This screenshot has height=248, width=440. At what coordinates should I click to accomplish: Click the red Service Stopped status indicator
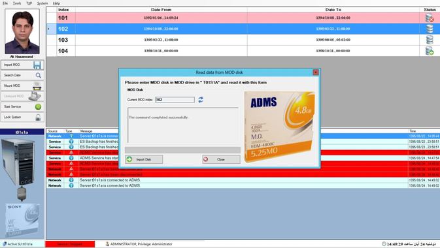pos(70,244)
